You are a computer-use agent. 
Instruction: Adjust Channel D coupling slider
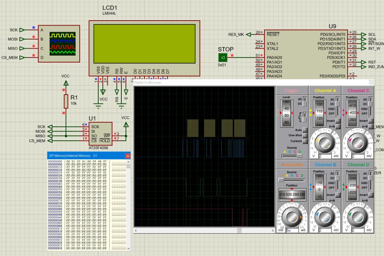coord(370,181)
